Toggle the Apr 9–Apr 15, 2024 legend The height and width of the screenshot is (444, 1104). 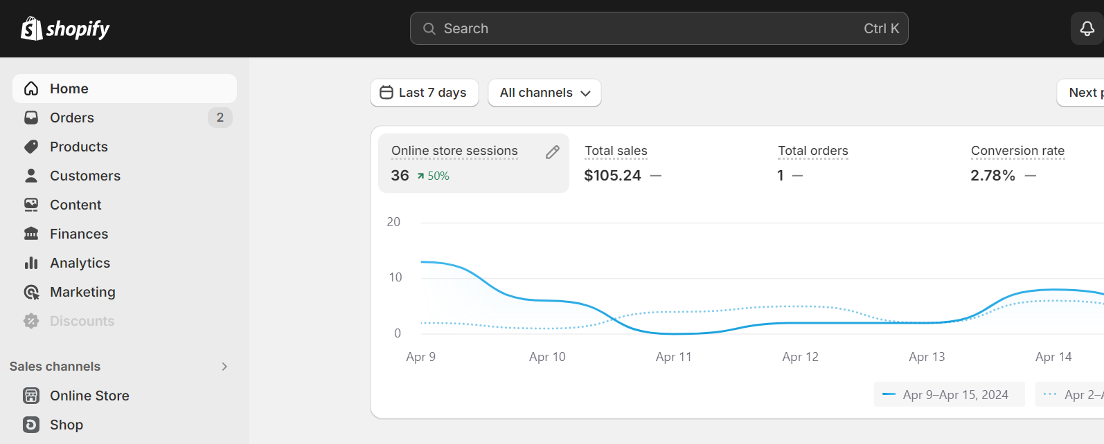(948, 395)
